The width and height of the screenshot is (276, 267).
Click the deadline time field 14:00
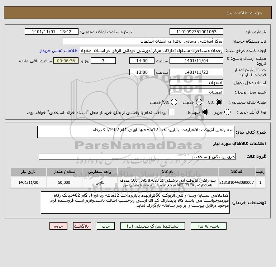[x=142, y=61]
